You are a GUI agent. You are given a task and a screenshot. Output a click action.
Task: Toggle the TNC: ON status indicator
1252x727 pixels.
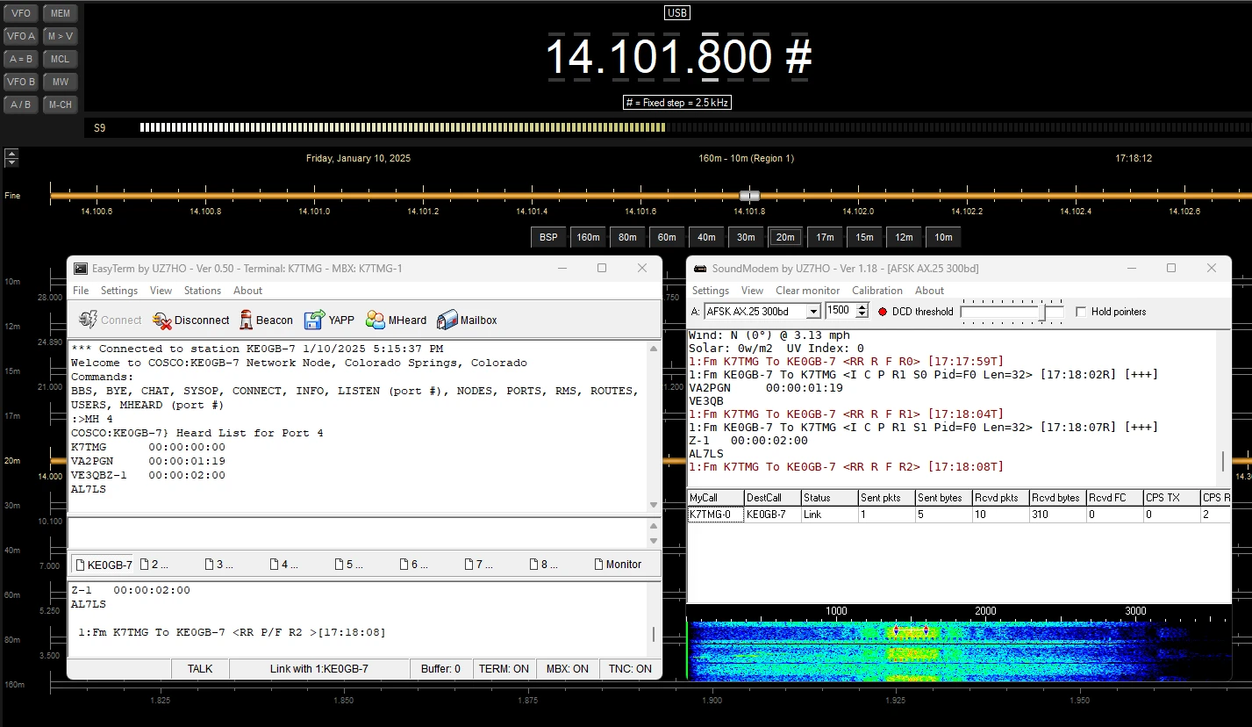(631, 669)
